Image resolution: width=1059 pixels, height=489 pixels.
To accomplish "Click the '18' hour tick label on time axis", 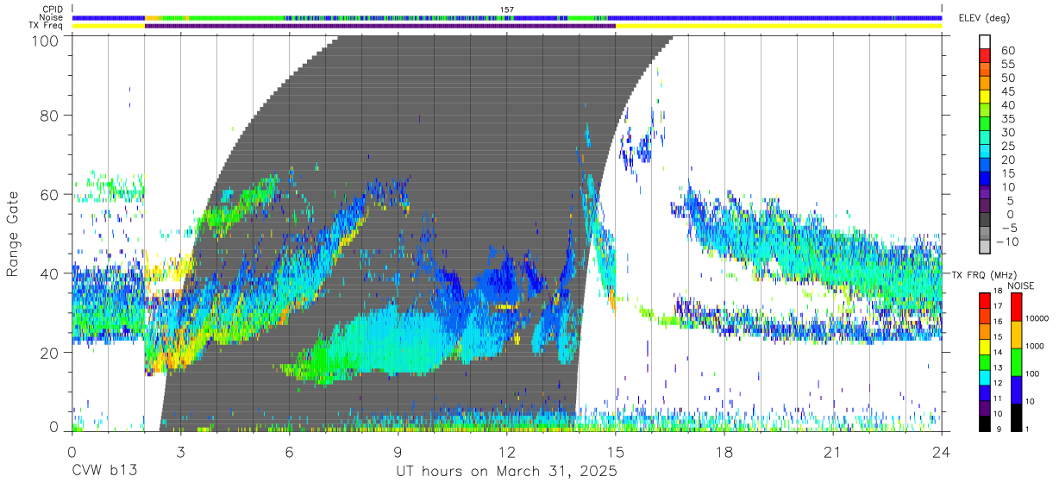I will [724, 451].
